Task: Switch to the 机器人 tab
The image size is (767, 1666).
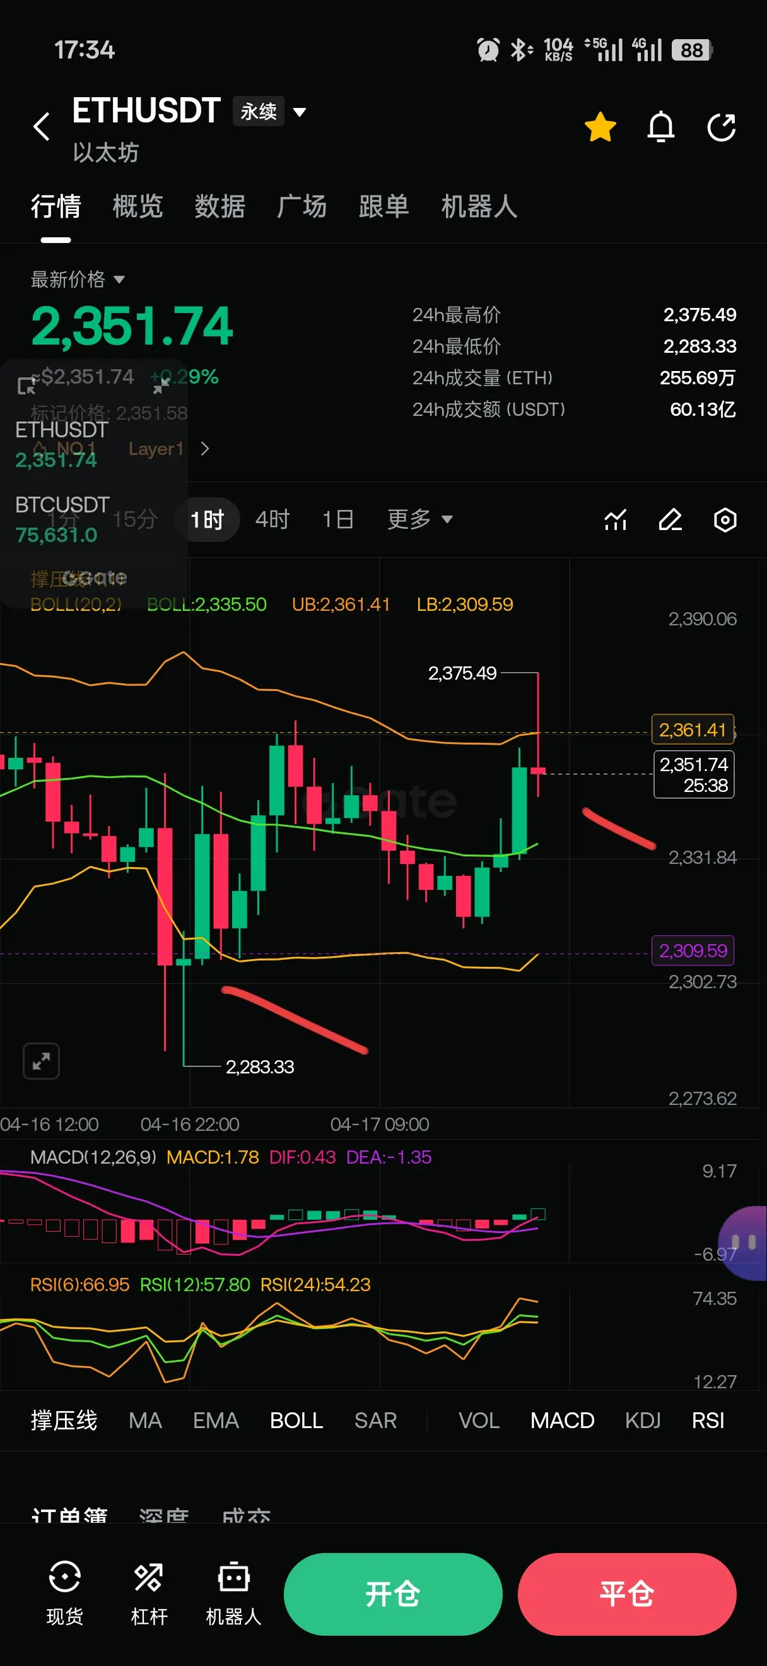Action: tap(479, 206)
